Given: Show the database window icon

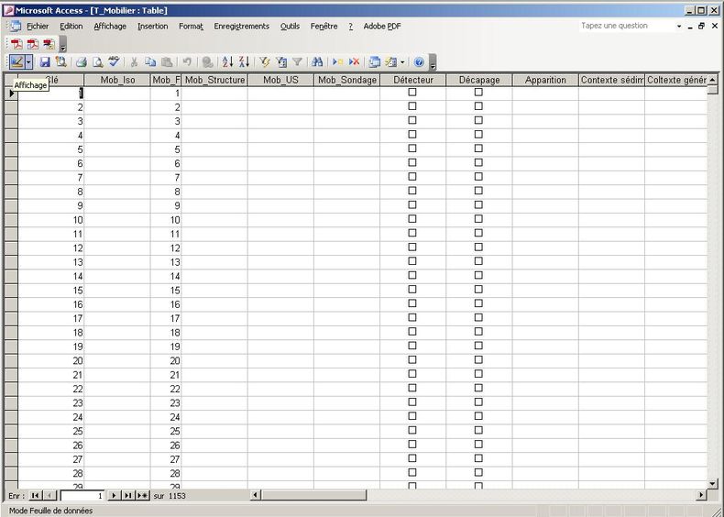Looking at the screenshot, I should (x=375, y=62).
